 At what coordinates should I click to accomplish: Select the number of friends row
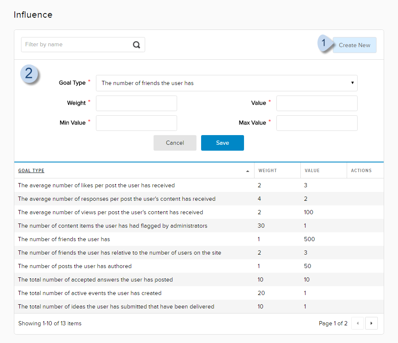click(64, 239)
